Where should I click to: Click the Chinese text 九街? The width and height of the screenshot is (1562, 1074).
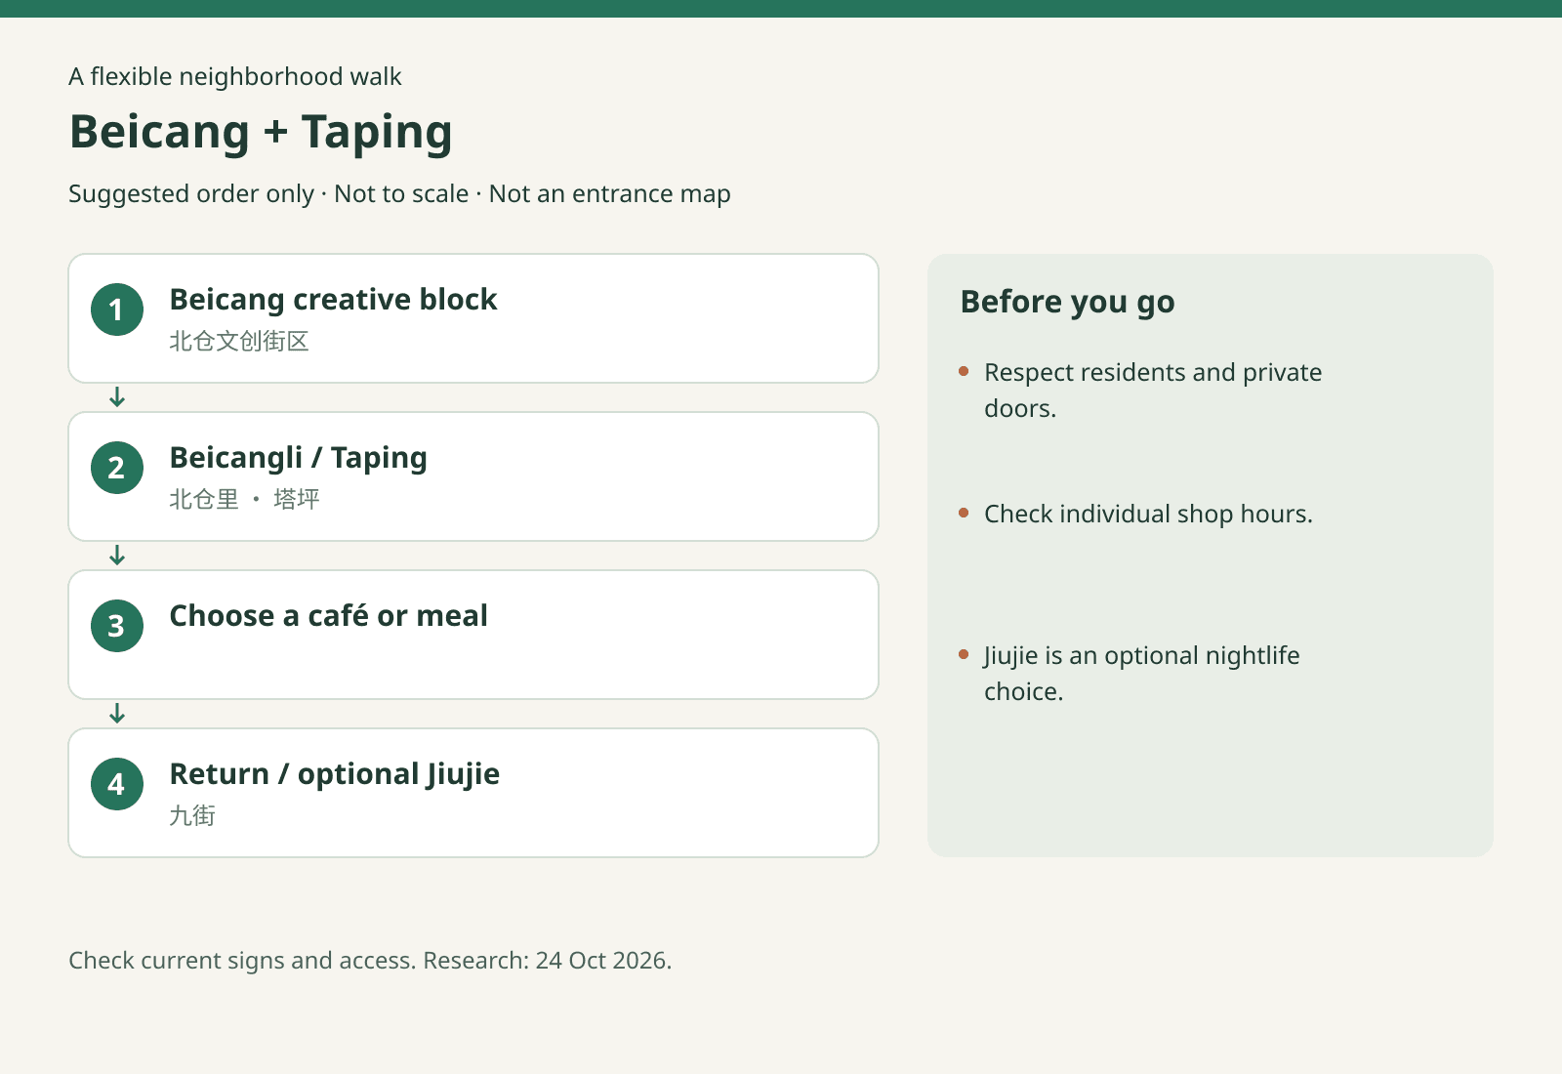coord(192,815)
